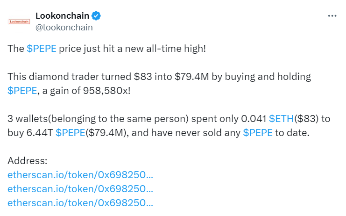The height and width of the screenshot is (216, 346).
Task: Open the second etherscan.io token link
Action: (80, 189)
